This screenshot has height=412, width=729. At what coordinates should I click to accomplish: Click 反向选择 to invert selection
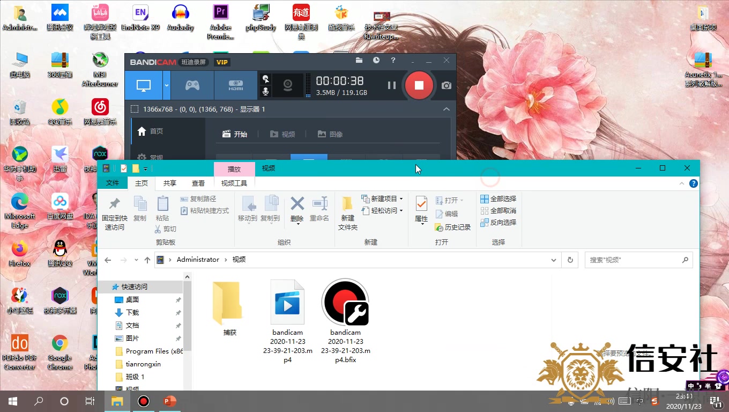tap(499, 222)
